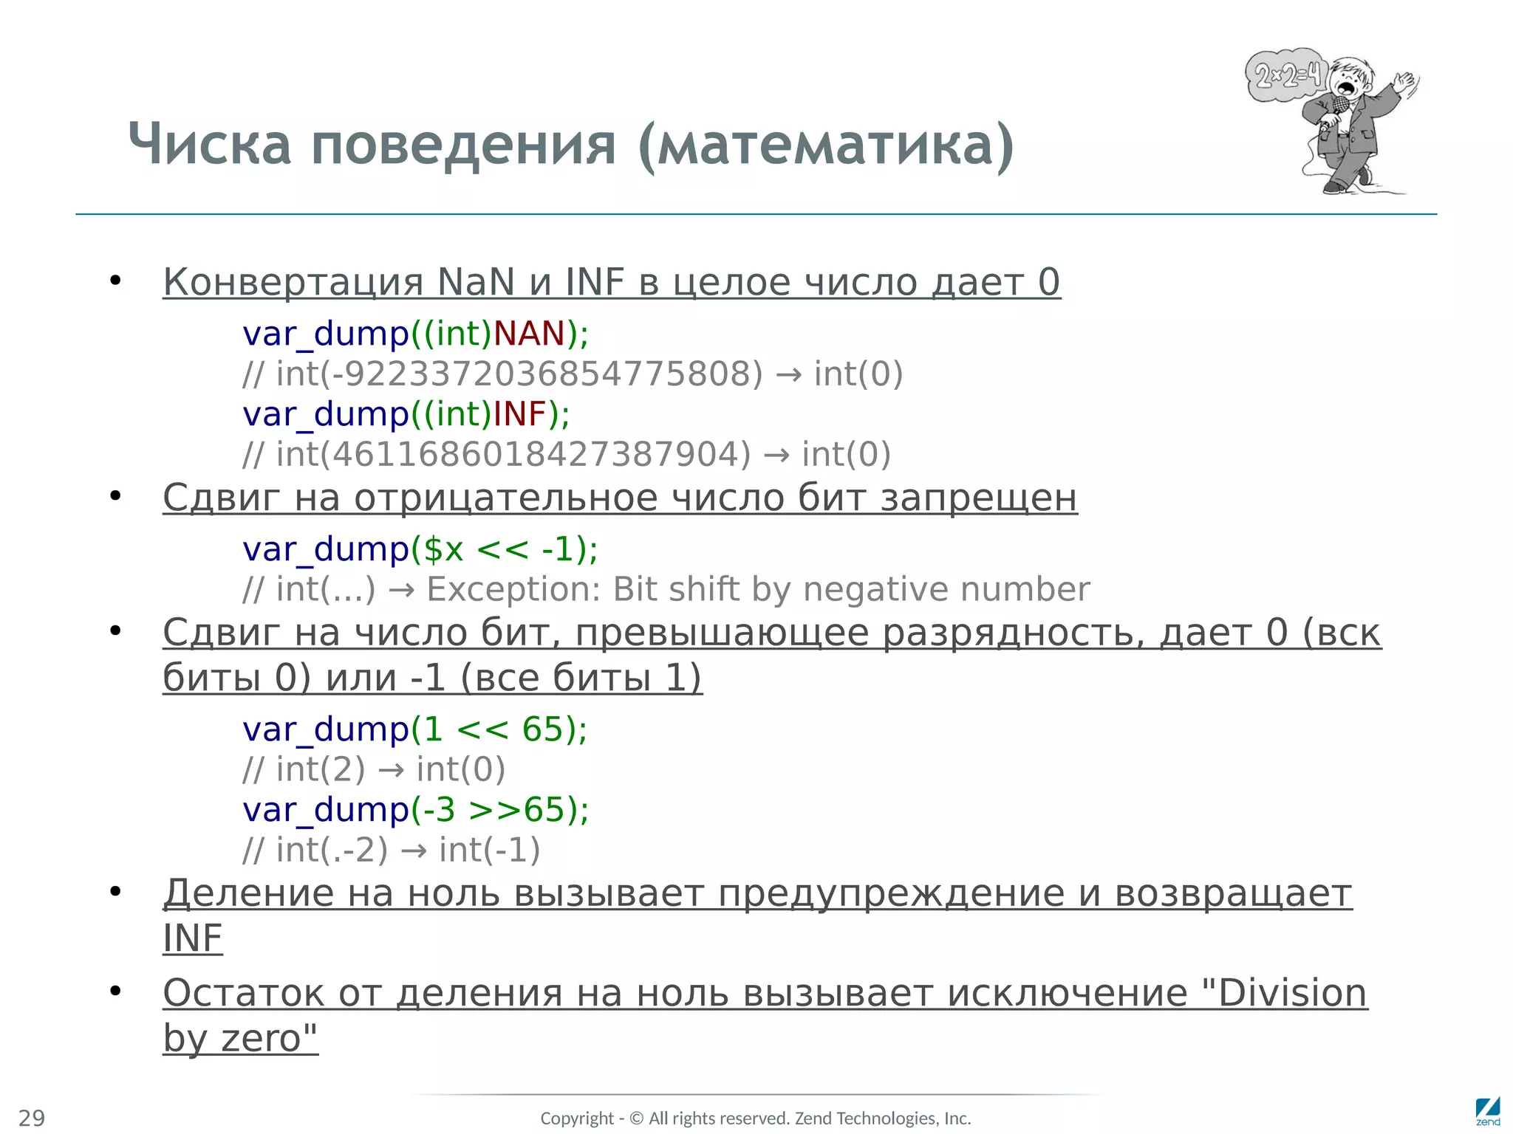The width and height of the screenshot is (1513, 1134).
Task: Open link "Остаток от деления на ноль"
Action: pos(765,1015)
